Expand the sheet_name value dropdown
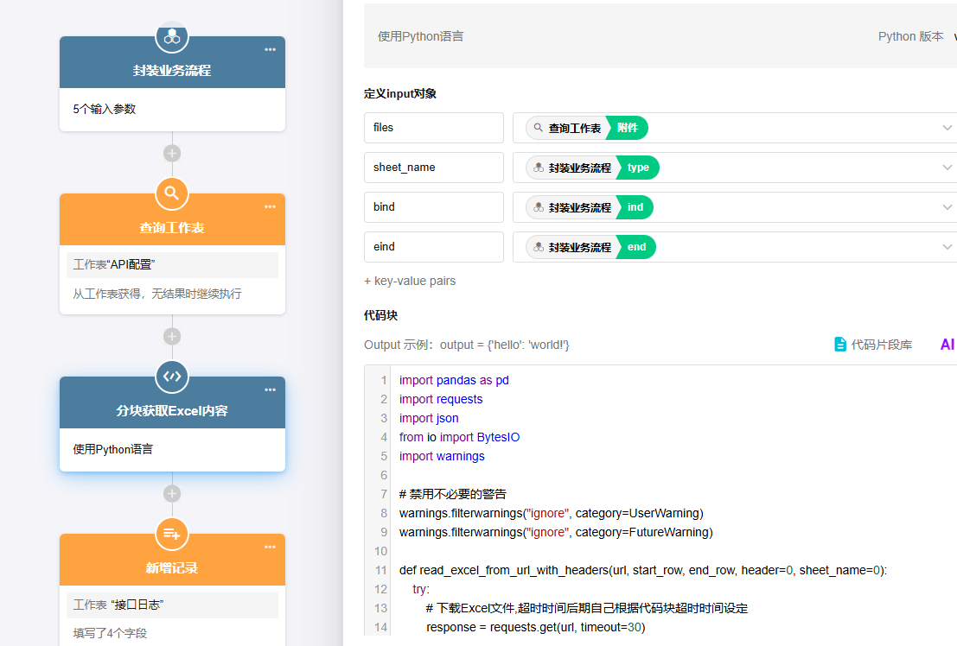This screenshot has height=646, width=957. point(947,168)
